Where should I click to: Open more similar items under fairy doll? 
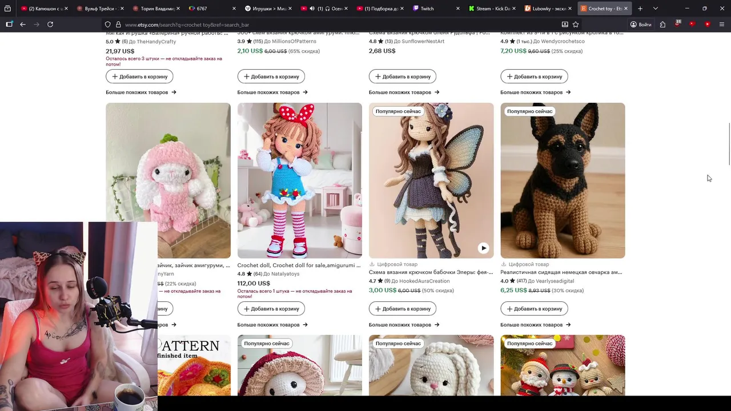pyautogui.click(x=404, y=325)
